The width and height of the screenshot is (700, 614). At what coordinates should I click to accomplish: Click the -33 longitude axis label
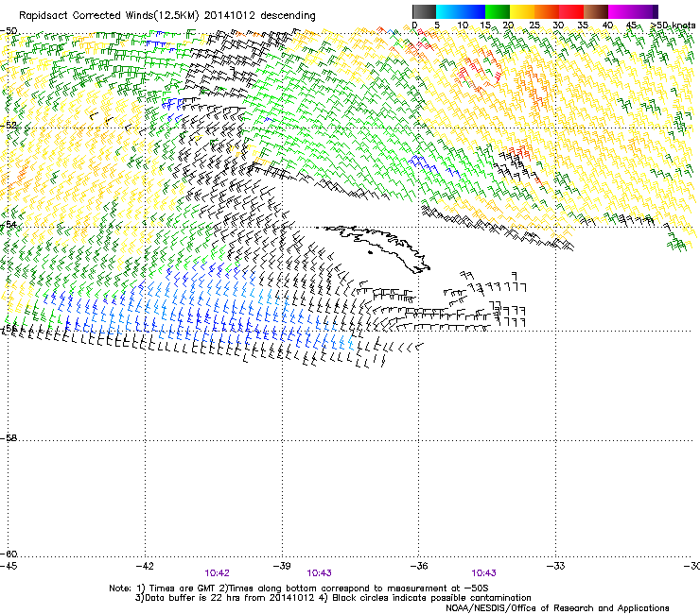point(556,566)
